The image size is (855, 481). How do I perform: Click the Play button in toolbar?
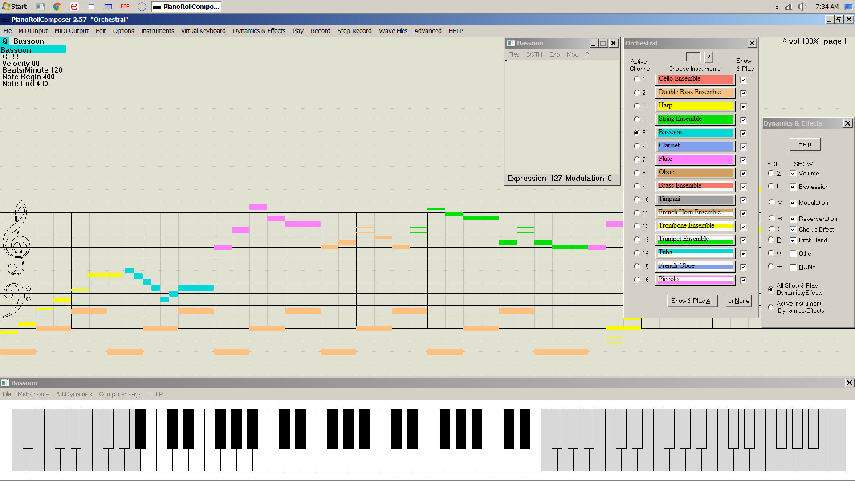point(297,30)
